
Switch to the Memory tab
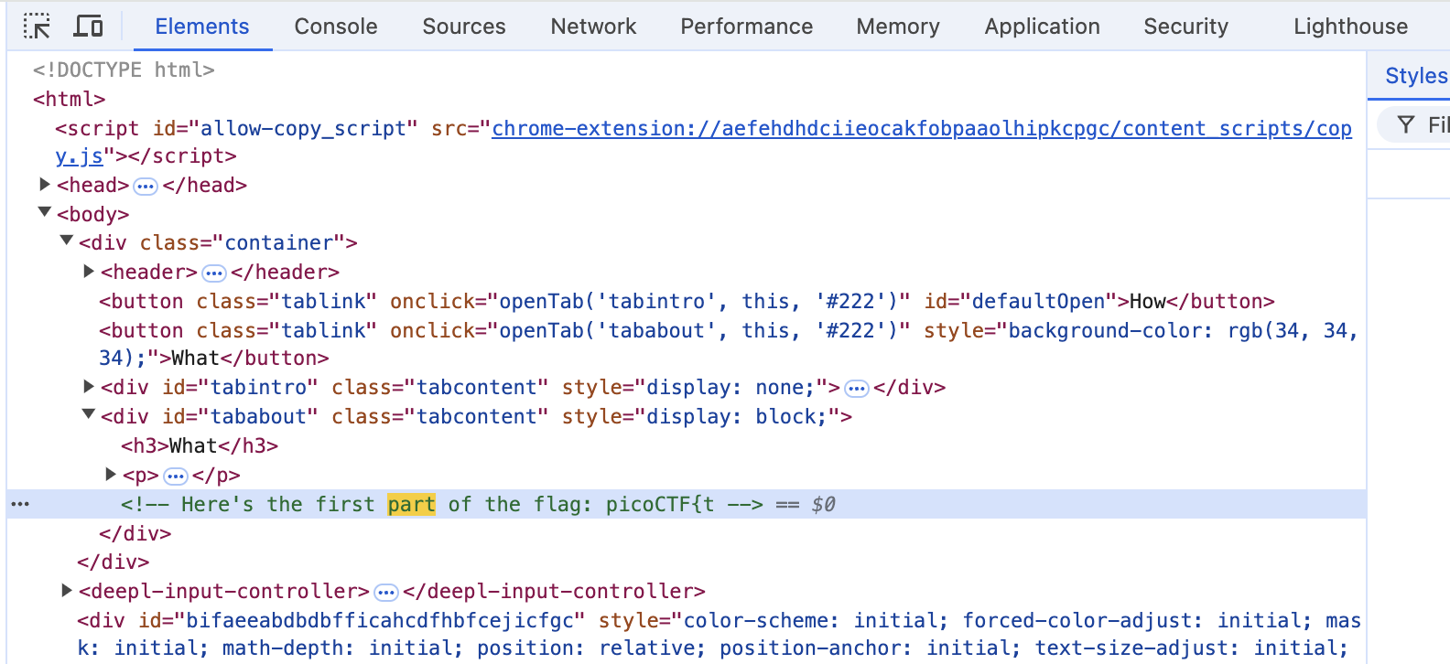pyautogui.click(x=898, y=27)
